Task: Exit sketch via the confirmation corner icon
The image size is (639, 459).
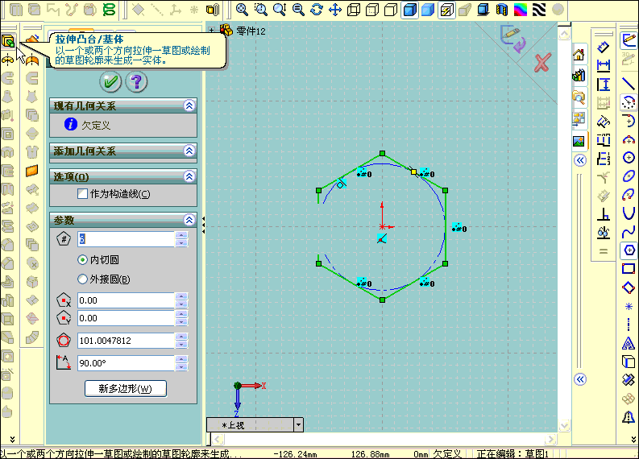Action: [513, 39]
